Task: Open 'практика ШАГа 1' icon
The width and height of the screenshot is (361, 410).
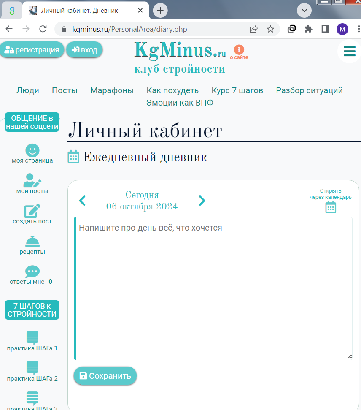Action: click(x=32, y=337)
